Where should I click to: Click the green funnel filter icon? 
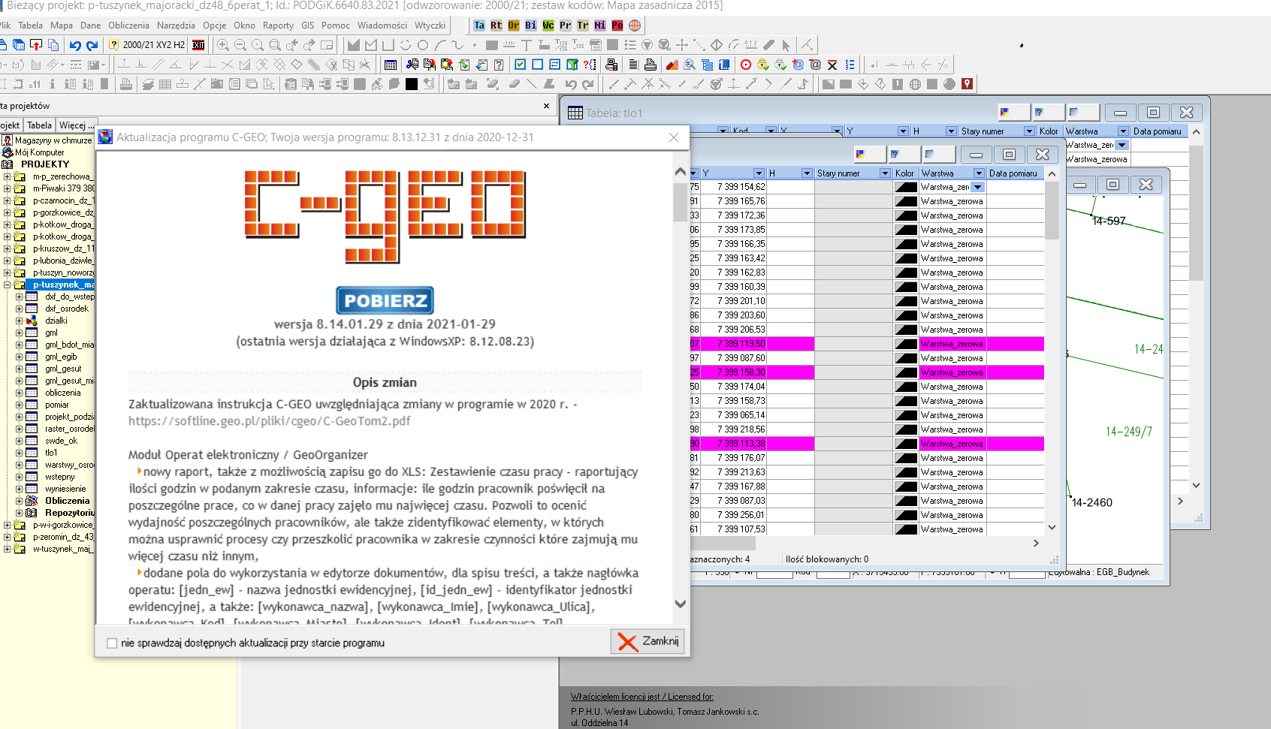click(x=572, y=65)
